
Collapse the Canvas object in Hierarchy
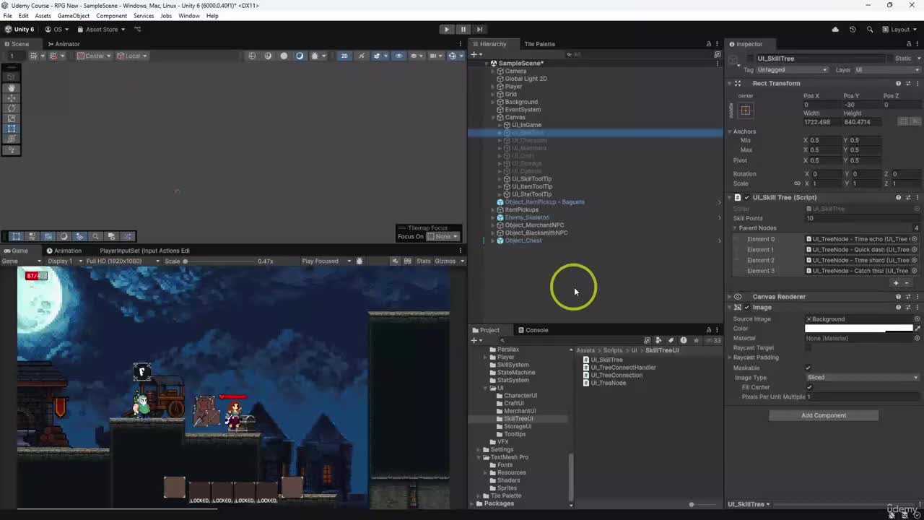[x=492, y=117]
